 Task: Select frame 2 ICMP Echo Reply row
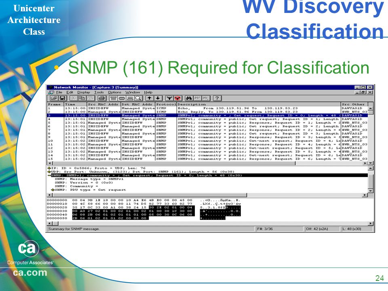(x=207, y=112)
